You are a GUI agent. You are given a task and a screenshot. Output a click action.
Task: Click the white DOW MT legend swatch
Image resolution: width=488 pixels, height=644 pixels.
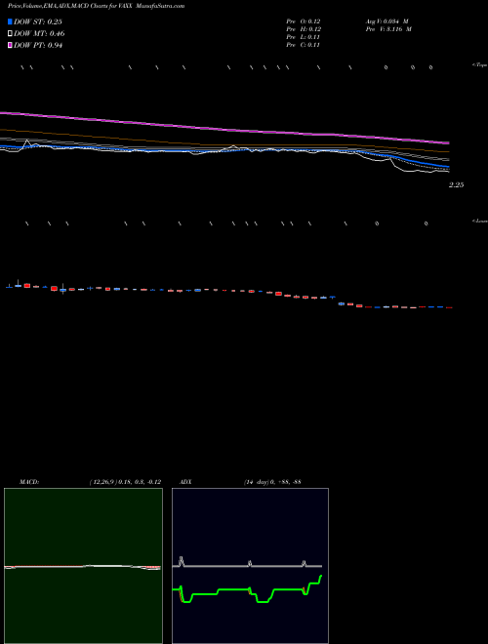[10, 34]
